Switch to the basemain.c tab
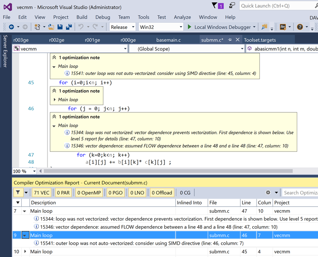The height and width of the screenshot is (257, 318). [168, 40]
